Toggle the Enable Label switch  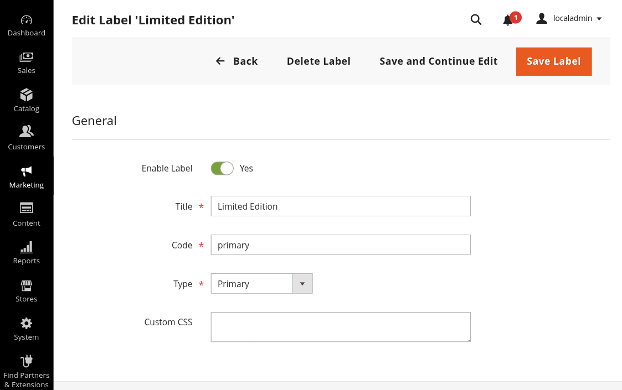pyautogui.click(x=222, y=168)
